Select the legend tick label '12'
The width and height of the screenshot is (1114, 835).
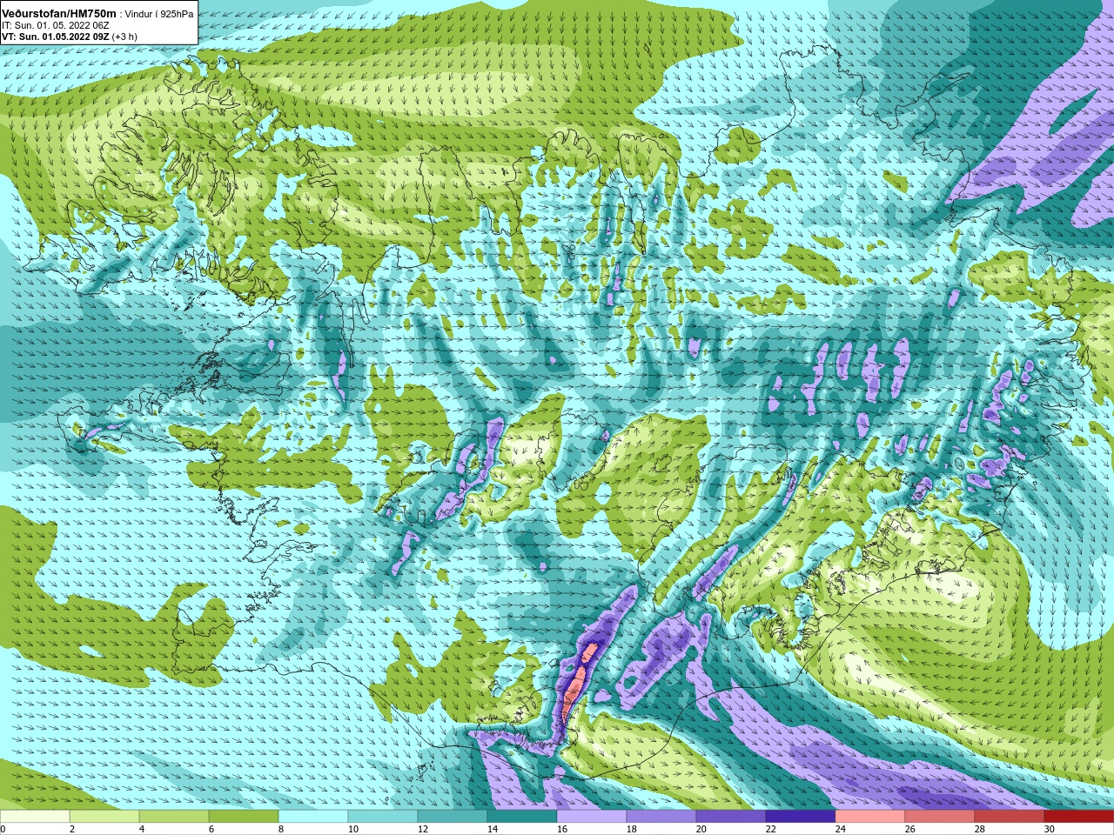click(422, 829)
